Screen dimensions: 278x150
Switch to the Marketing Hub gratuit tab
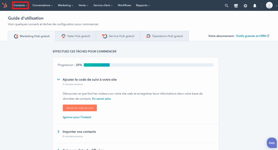pyautogui.click(x=32, y=36)
